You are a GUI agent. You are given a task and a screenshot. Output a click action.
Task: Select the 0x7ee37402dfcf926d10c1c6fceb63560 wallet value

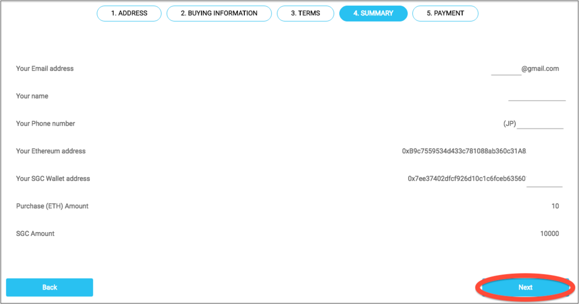466,179
